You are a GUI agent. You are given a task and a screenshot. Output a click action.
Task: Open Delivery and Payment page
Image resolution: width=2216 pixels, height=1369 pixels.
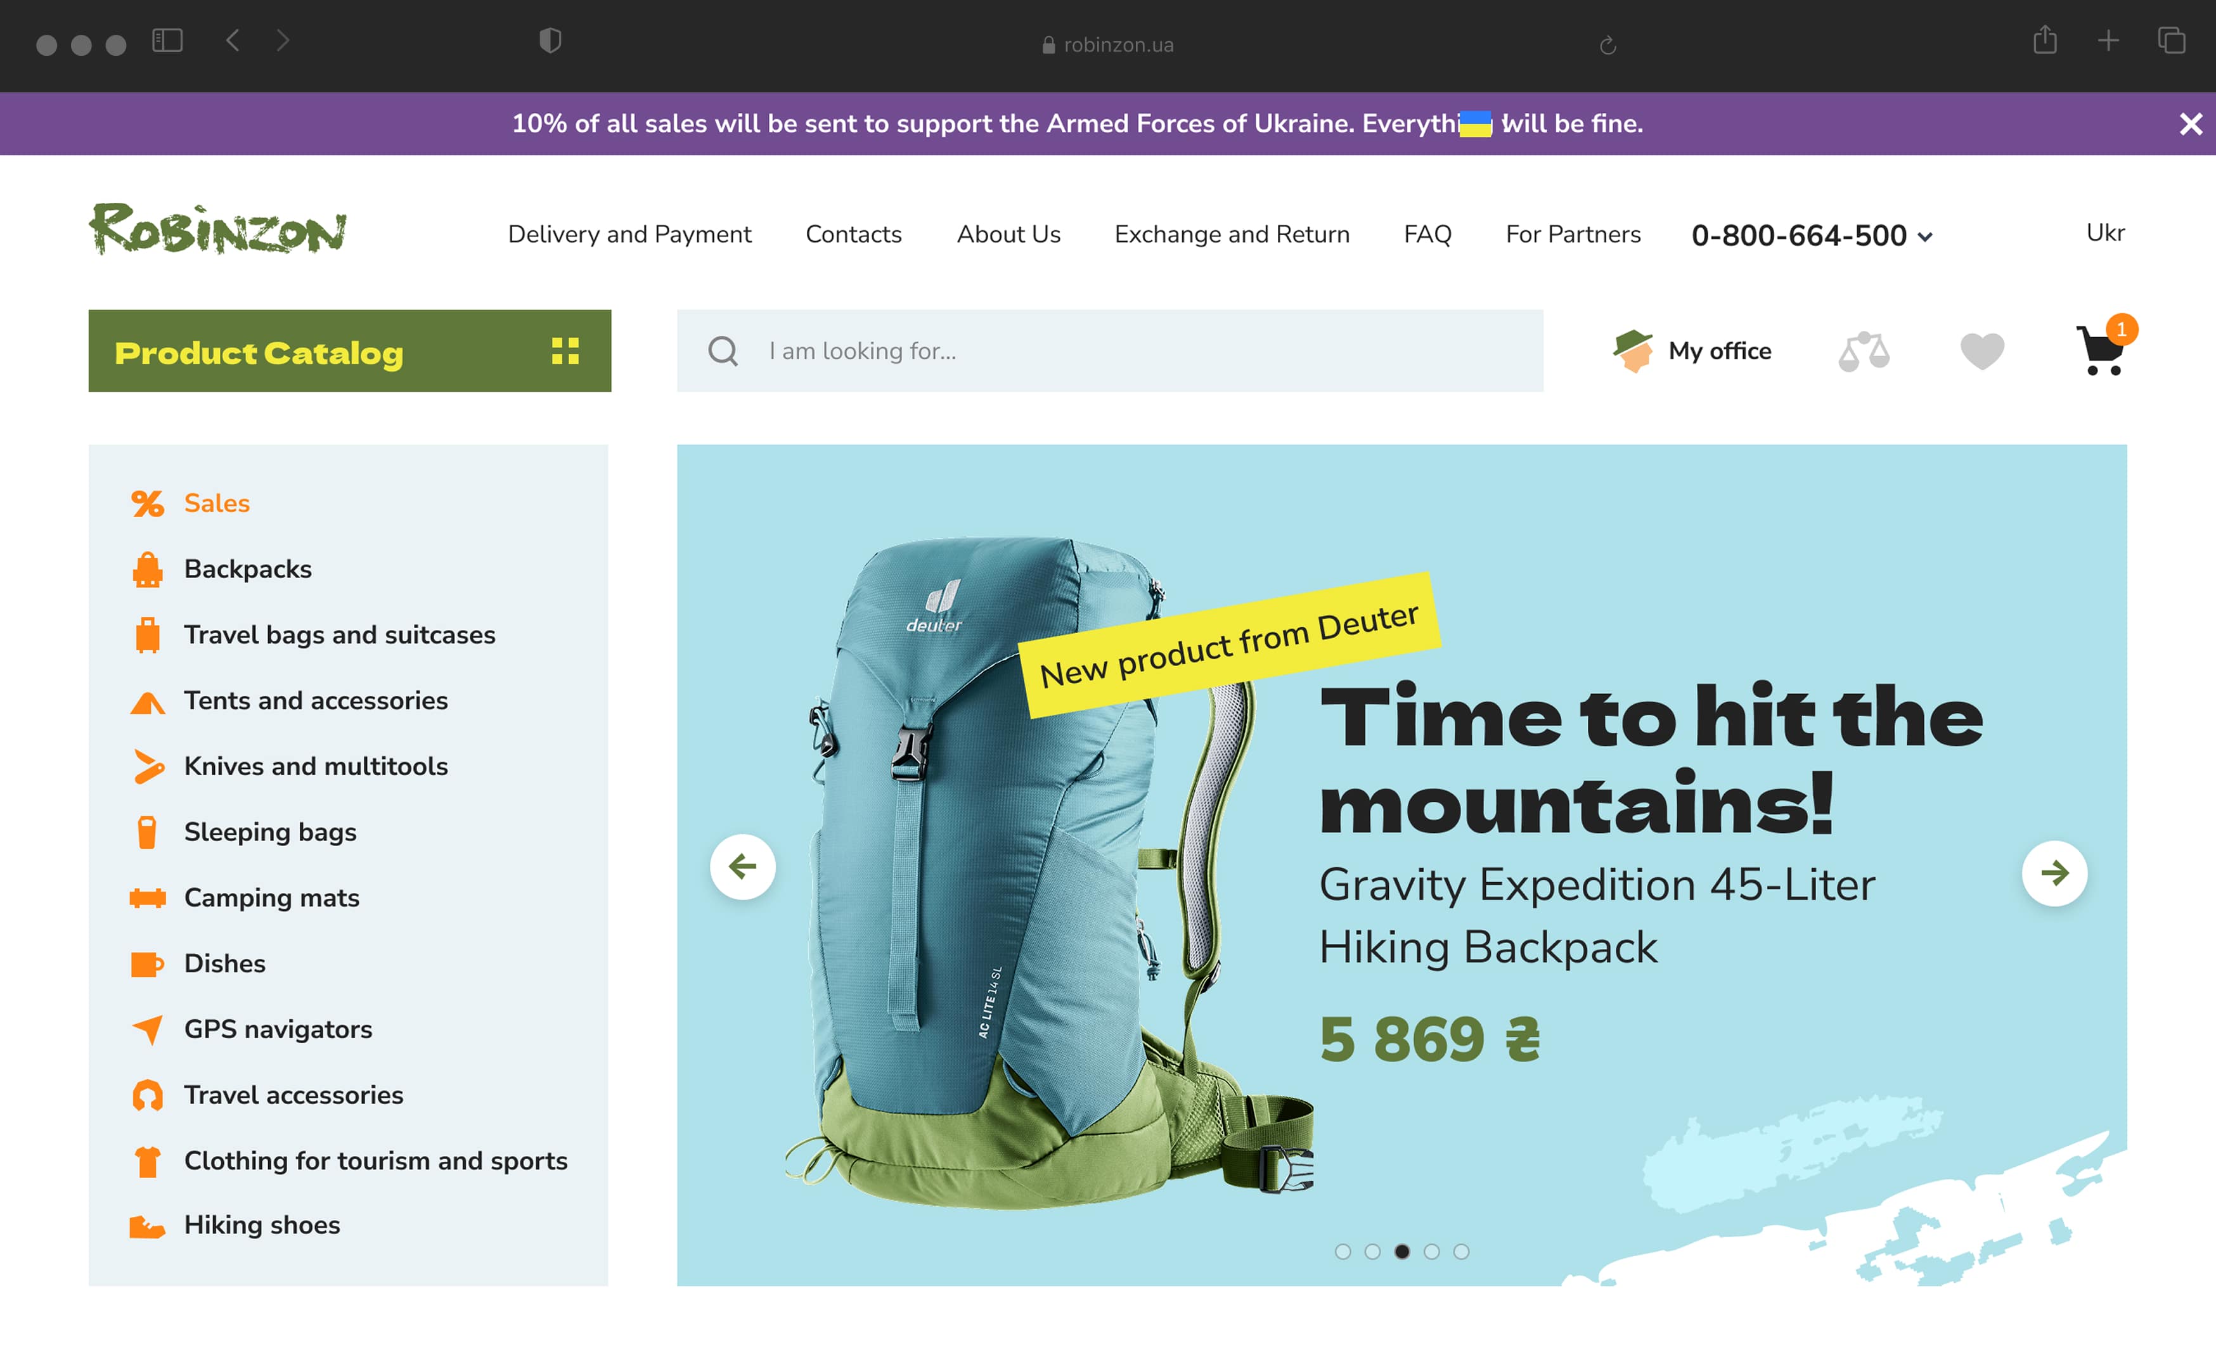coord(629,235)
